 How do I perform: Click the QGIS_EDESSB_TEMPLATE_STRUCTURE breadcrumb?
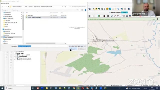point(43,7)
